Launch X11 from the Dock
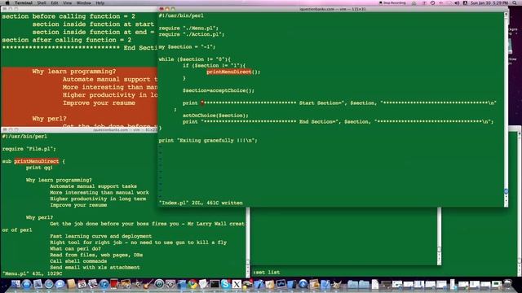Viewport: 522px width, 293px height. [x=237, y=284]
